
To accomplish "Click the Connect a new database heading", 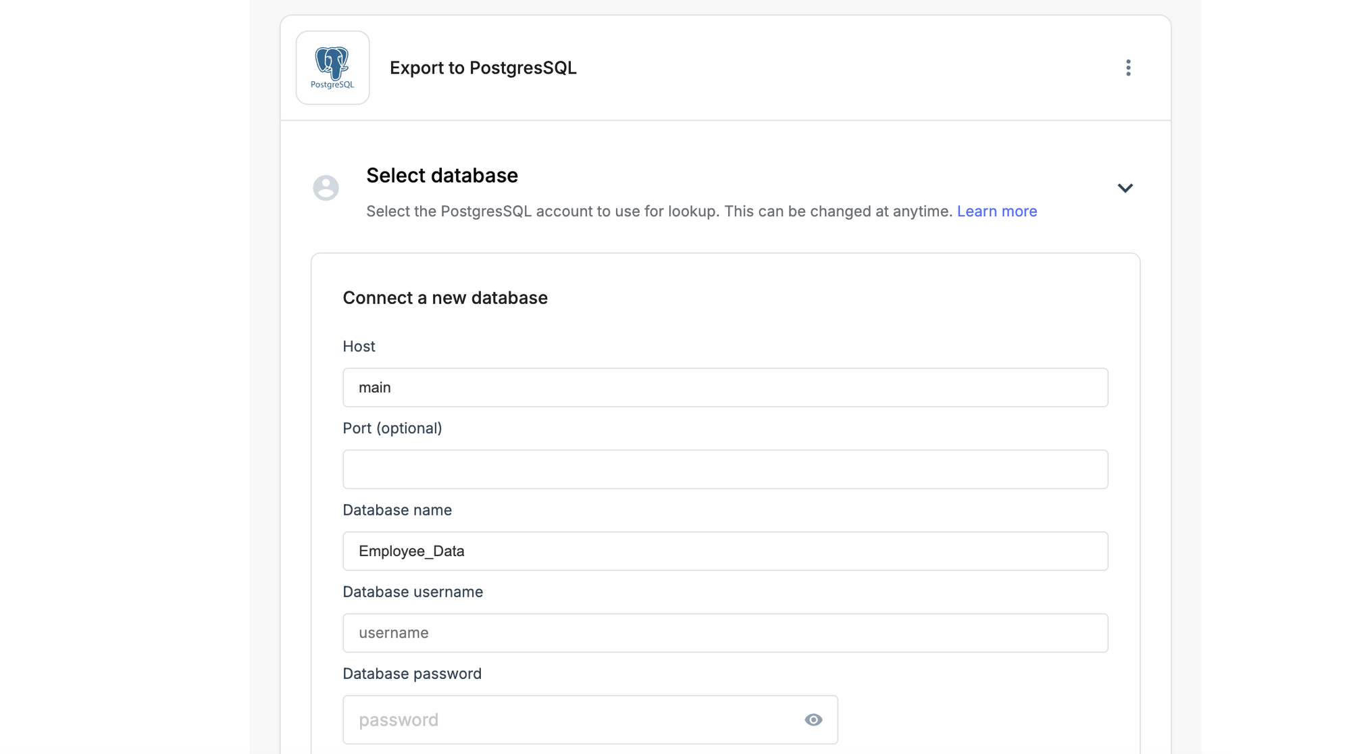I will (444, 298).
